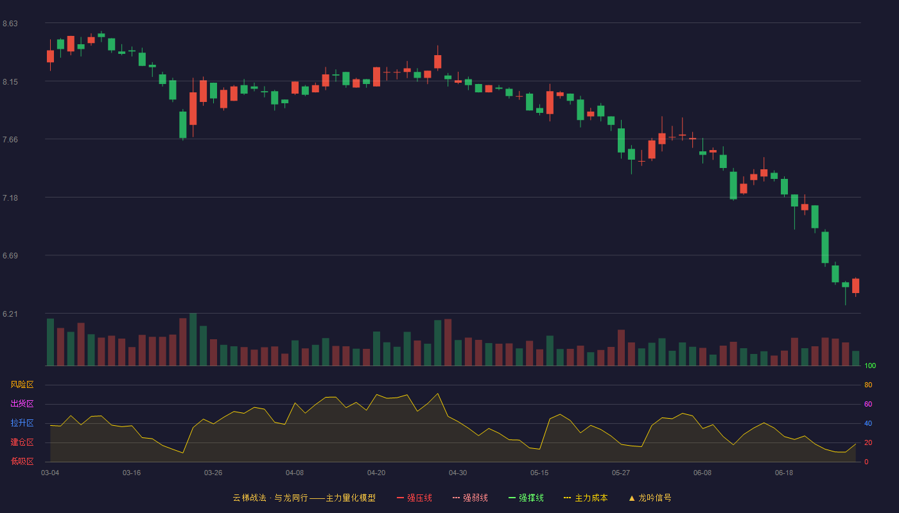Click the 8.15 price axis label

[x=10, y=82]
